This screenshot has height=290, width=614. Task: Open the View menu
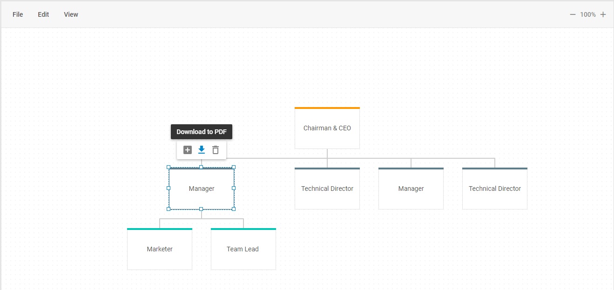click(x=71, y=14)
